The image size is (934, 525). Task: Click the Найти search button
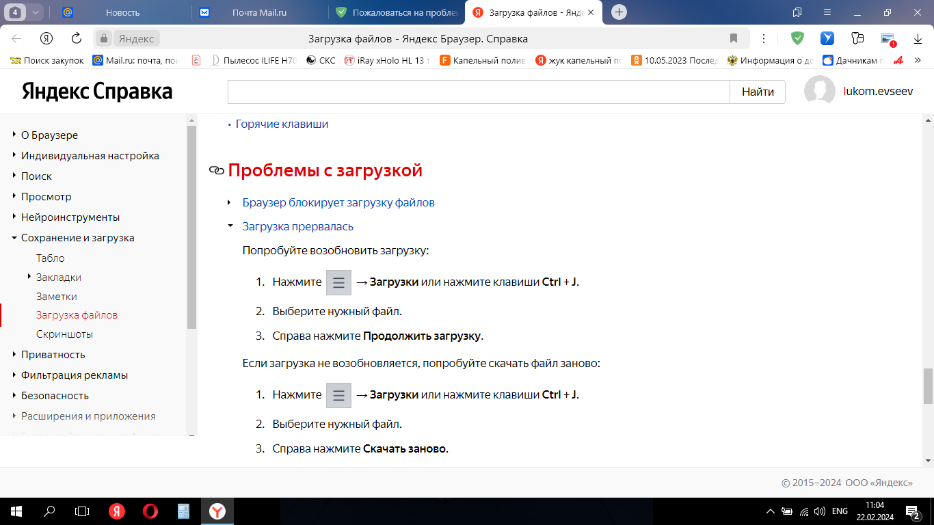pos(757,92)
